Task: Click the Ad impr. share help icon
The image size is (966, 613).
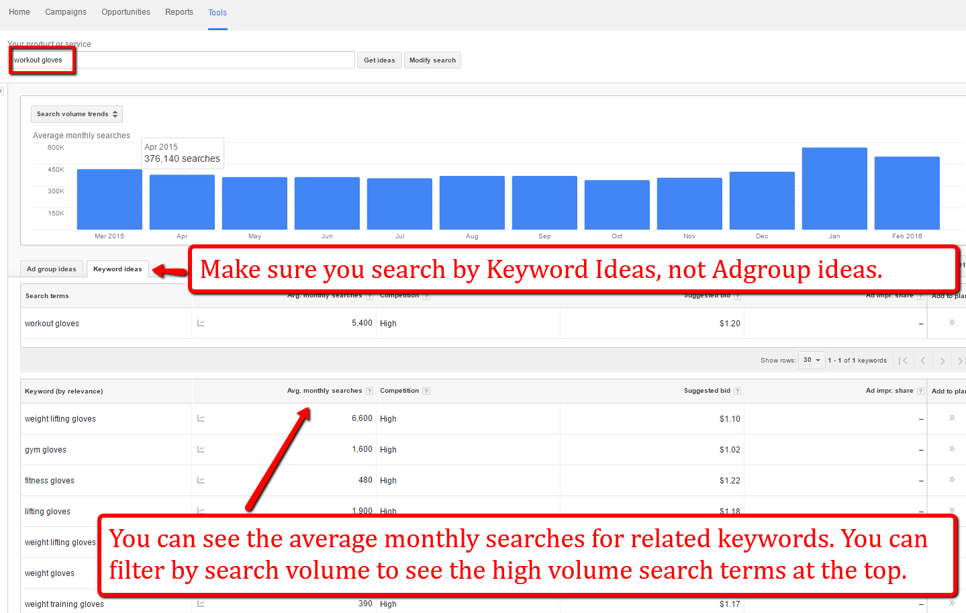Action: click(920, 390)
